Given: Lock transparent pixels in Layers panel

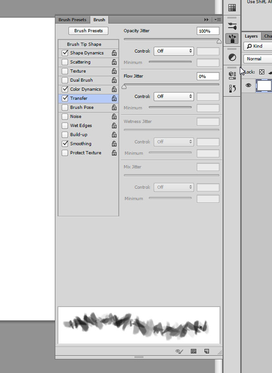Looking at the screenshot, I should pos(262,72).
